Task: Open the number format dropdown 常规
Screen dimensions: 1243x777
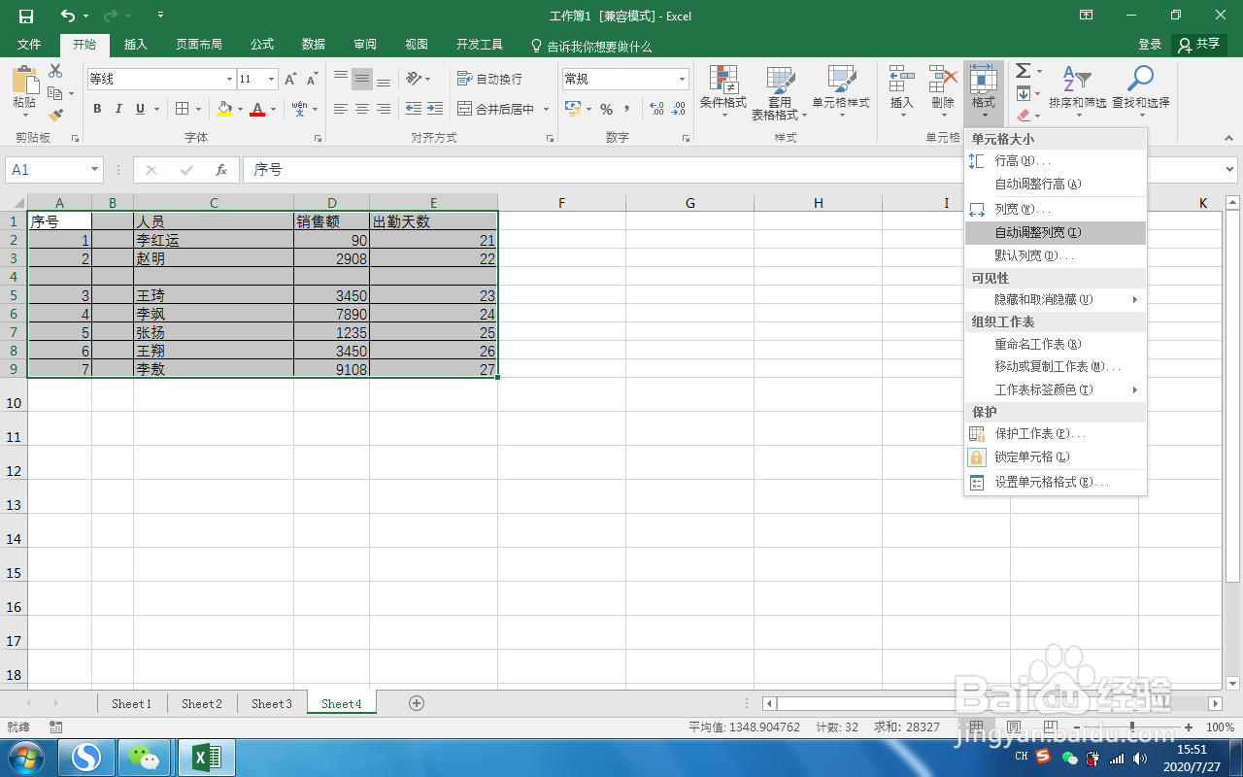Action: pyautogui.click(x=683, y=80)
